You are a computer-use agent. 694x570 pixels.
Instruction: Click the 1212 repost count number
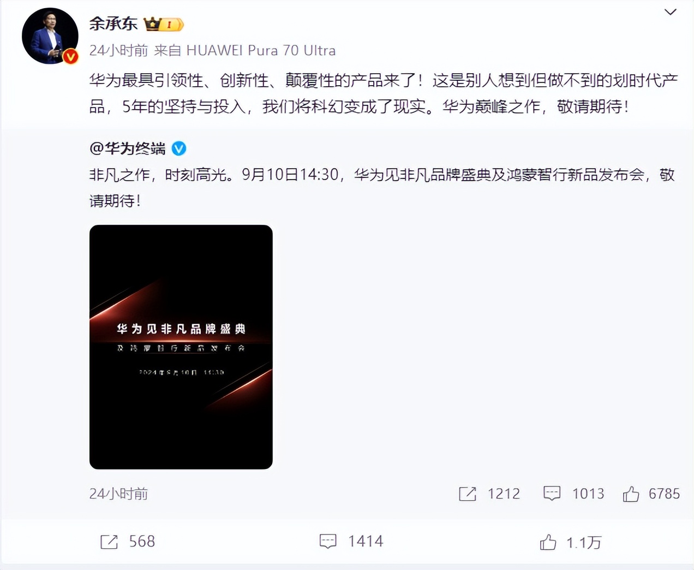tap(504, 494)
